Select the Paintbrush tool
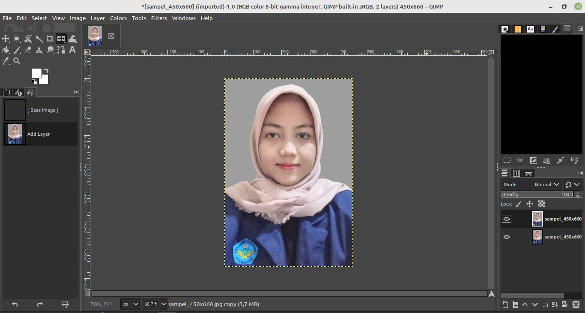Screen dimensions: 585x313 pos(17,50)
